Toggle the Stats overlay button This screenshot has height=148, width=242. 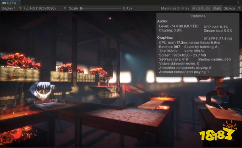217,8
